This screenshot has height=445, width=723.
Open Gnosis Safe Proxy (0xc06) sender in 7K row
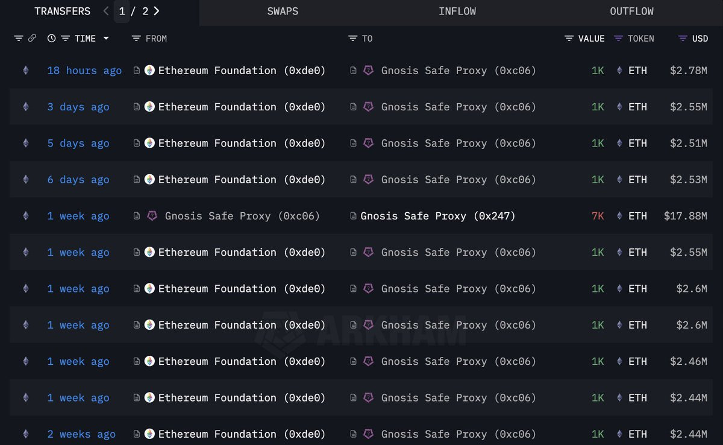tap(242, 216)
